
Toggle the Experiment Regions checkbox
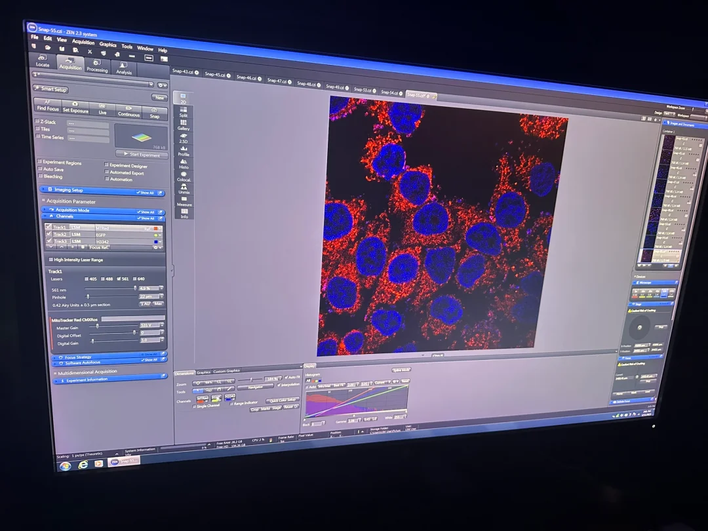(40, 161)
